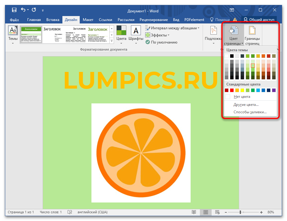Open spelling check icon in status bar
The width and height of the screenshot is (287, 221).
(x=70, y=212)
